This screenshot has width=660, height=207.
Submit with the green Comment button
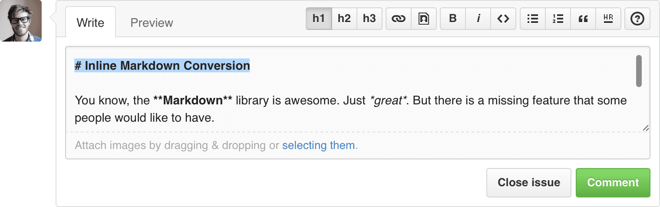coord(613,182)
